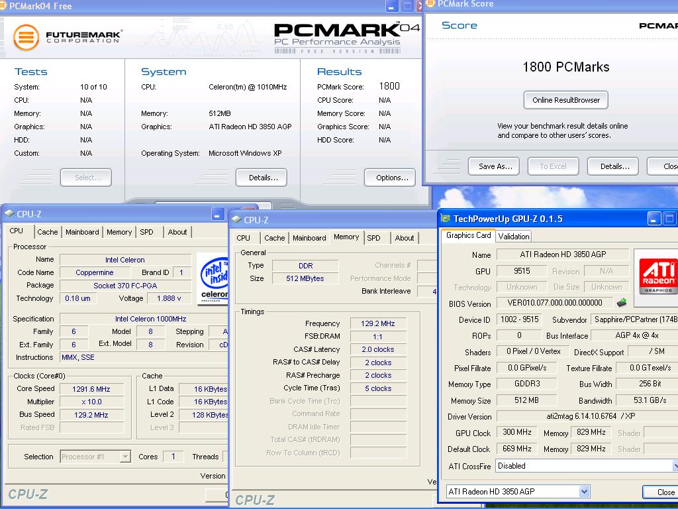Click the GPU-Z BIOS save chip icon
Screen dimensions: 678x509
pos(622,302)
